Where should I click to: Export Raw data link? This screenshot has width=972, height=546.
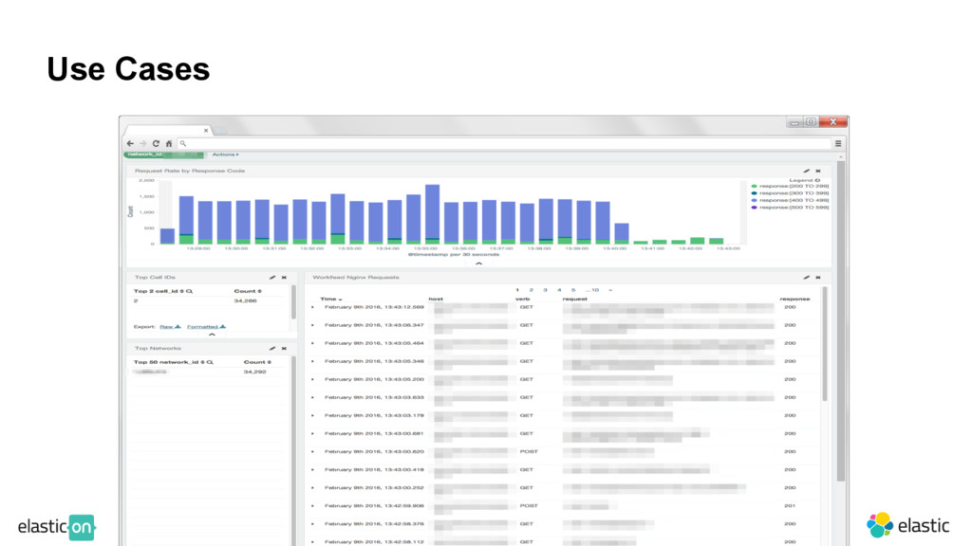170,327
